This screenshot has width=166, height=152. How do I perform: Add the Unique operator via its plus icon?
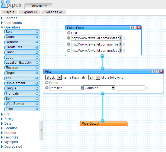point(37,88)
